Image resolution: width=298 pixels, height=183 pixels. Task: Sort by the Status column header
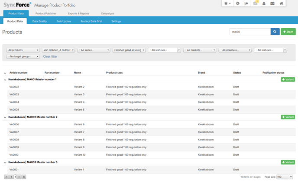coord(237,73)
